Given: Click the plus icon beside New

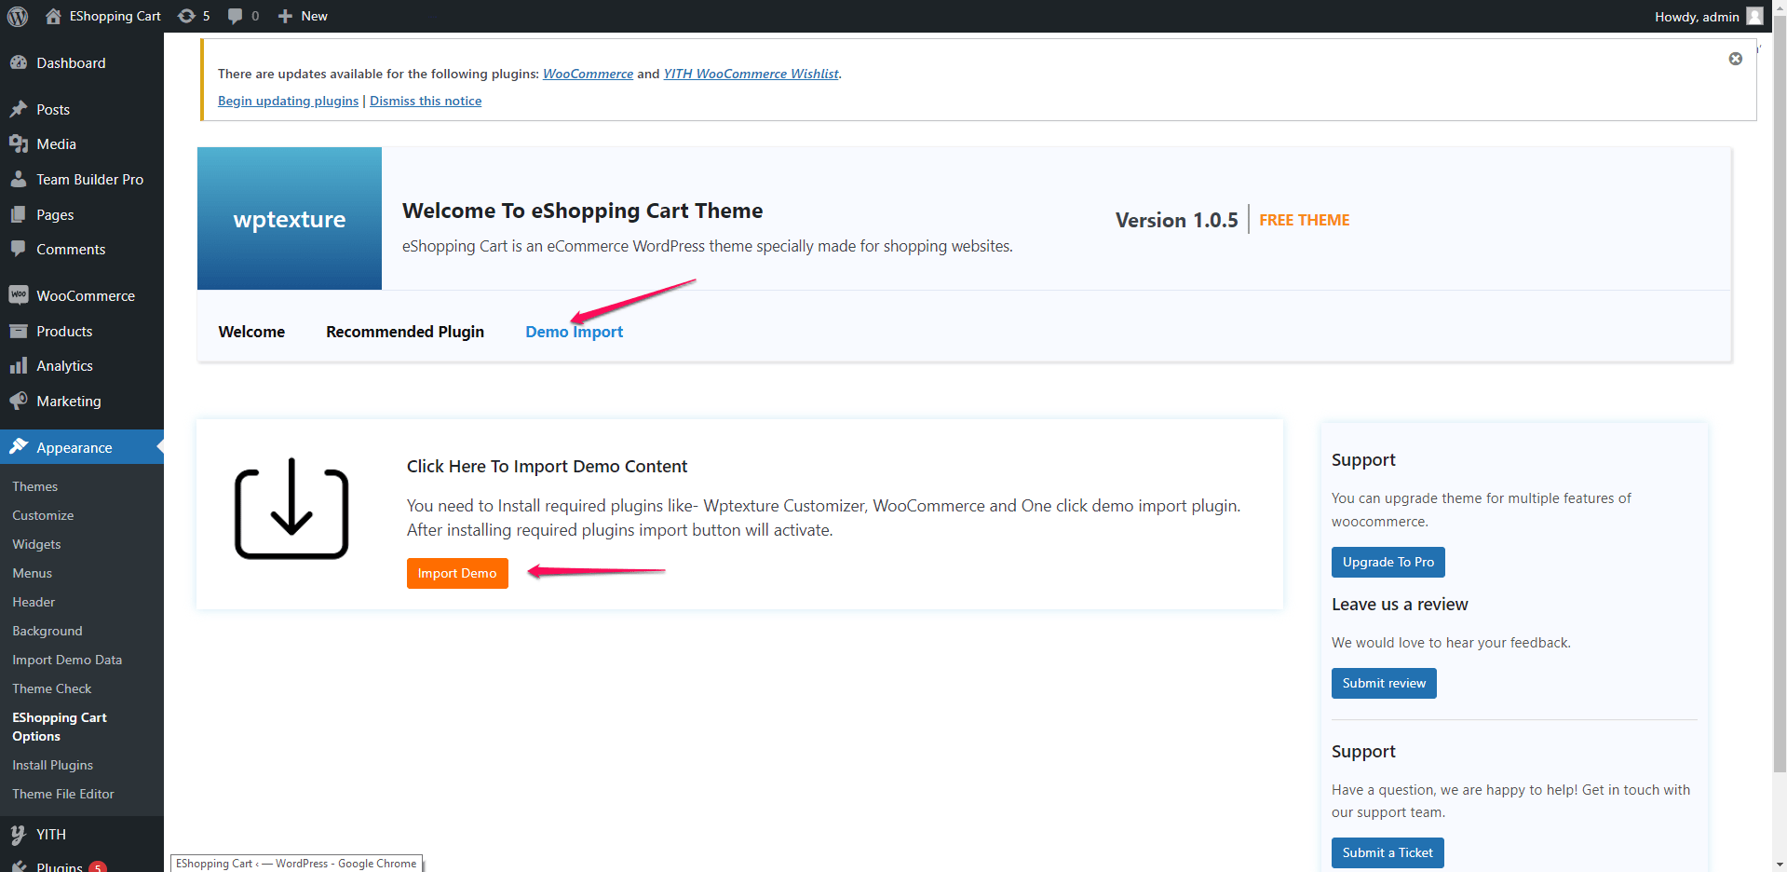Looking at the screenshot, I should tap(285, 16).
